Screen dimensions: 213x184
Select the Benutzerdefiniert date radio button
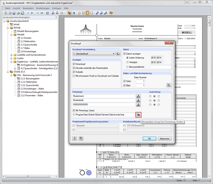127,67
